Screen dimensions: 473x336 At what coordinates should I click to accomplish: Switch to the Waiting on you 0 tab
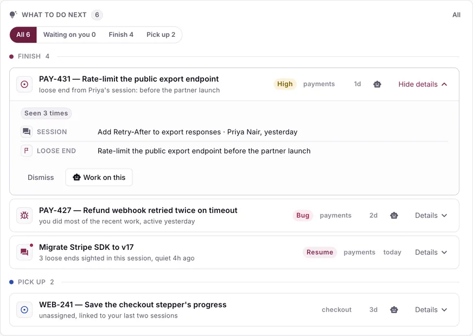tap(69, 35)
